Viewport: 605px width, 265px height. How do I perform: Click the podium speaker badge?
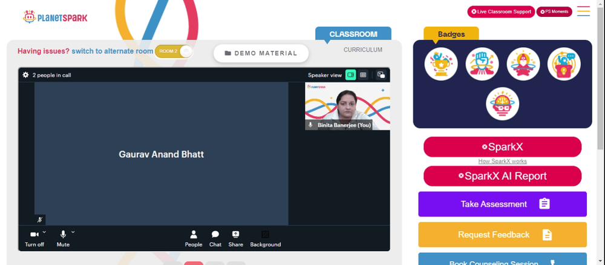[x=564, y=64]
